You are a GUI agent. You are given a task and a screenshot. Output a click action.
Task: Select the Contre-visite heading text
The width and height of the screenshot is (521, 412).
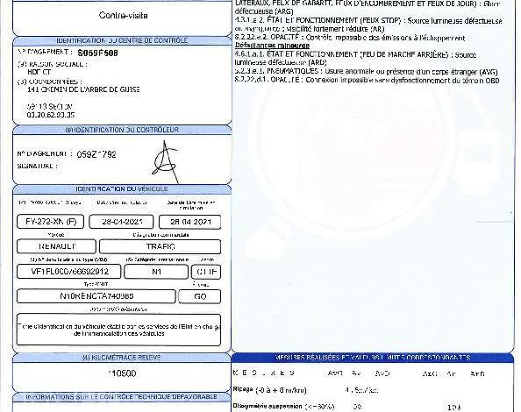point(124,15)
